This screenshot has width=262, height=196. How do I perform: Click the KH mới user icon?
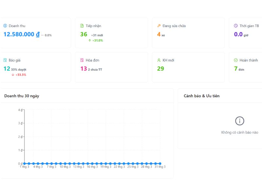[x=159, y=60]
